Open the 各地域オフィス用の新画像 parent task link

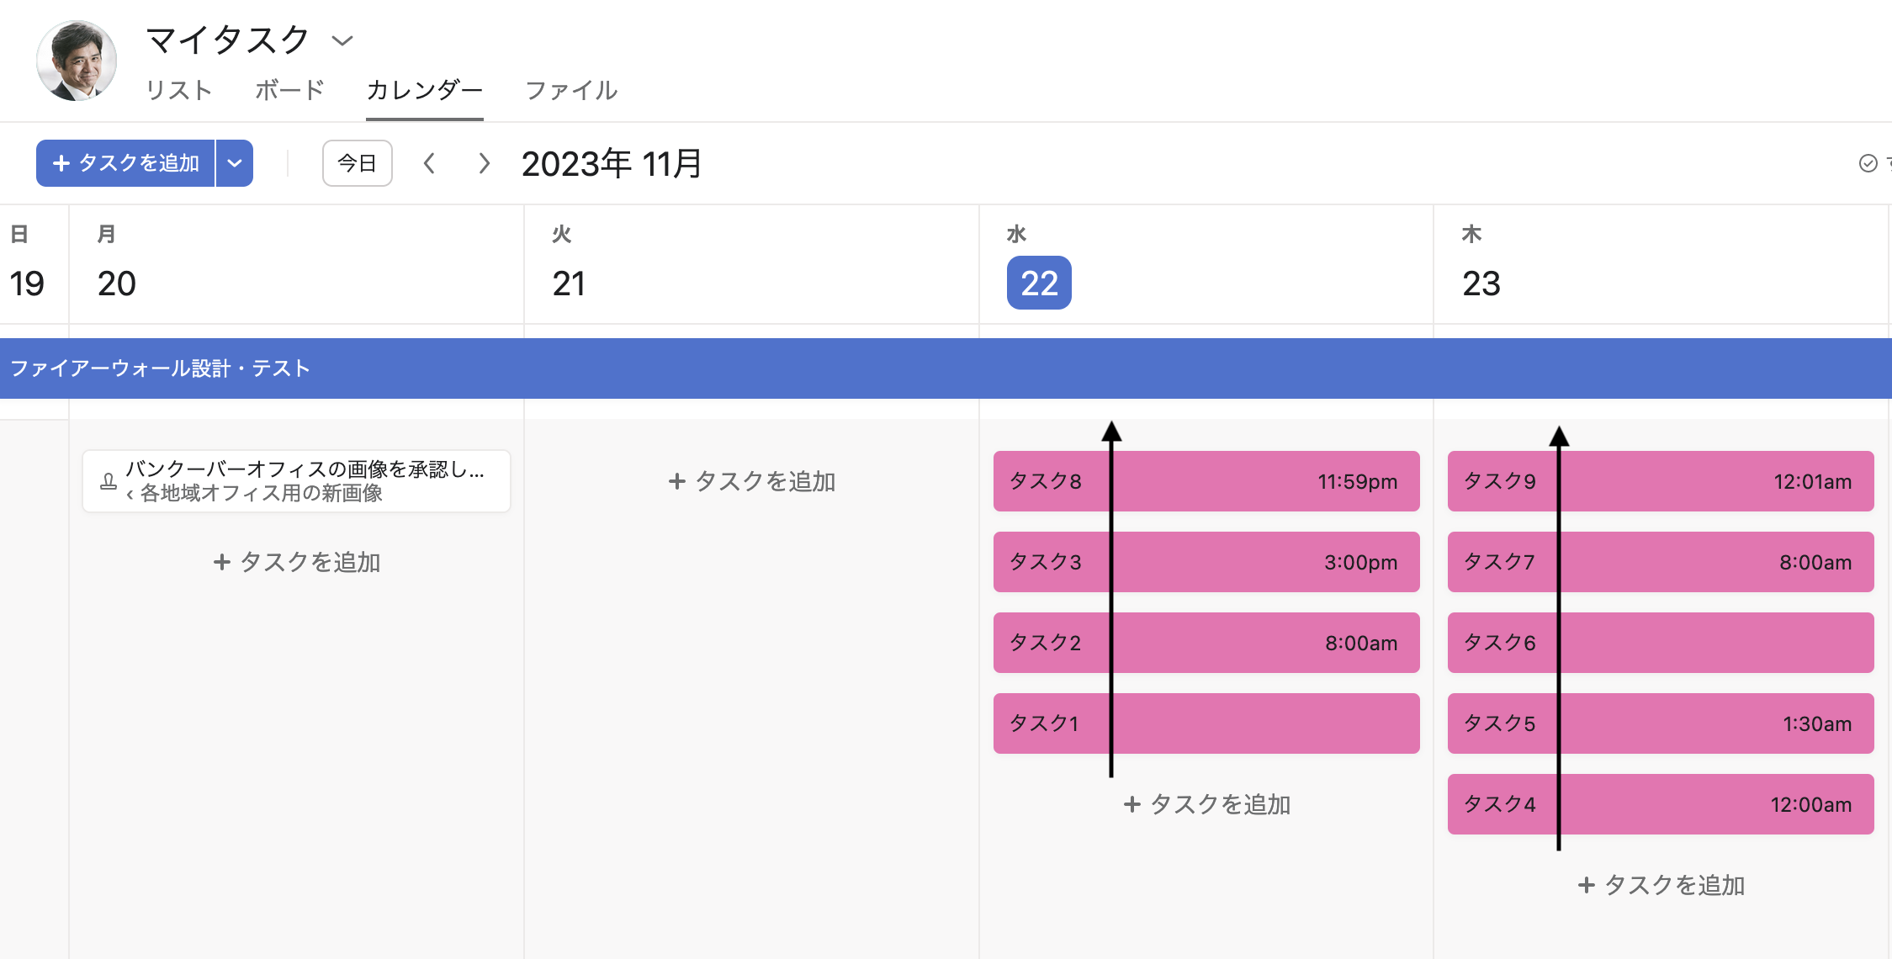point(261,493)
